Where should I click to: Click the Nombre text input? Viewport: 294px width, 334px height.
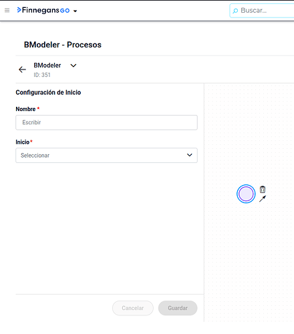point(106,122)
